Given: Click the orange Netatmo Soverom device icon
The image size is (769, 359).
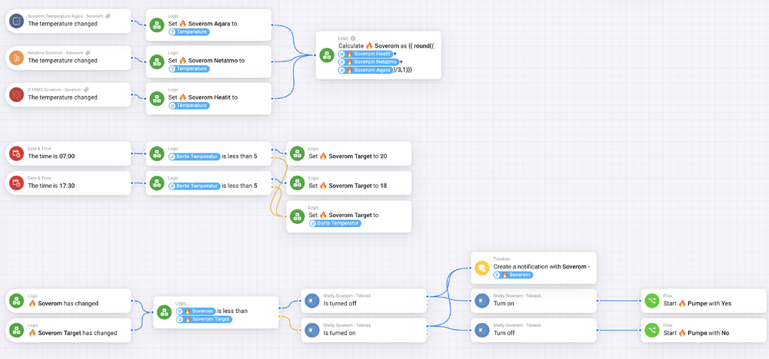Looking at the screenshot, I should 16,58.
